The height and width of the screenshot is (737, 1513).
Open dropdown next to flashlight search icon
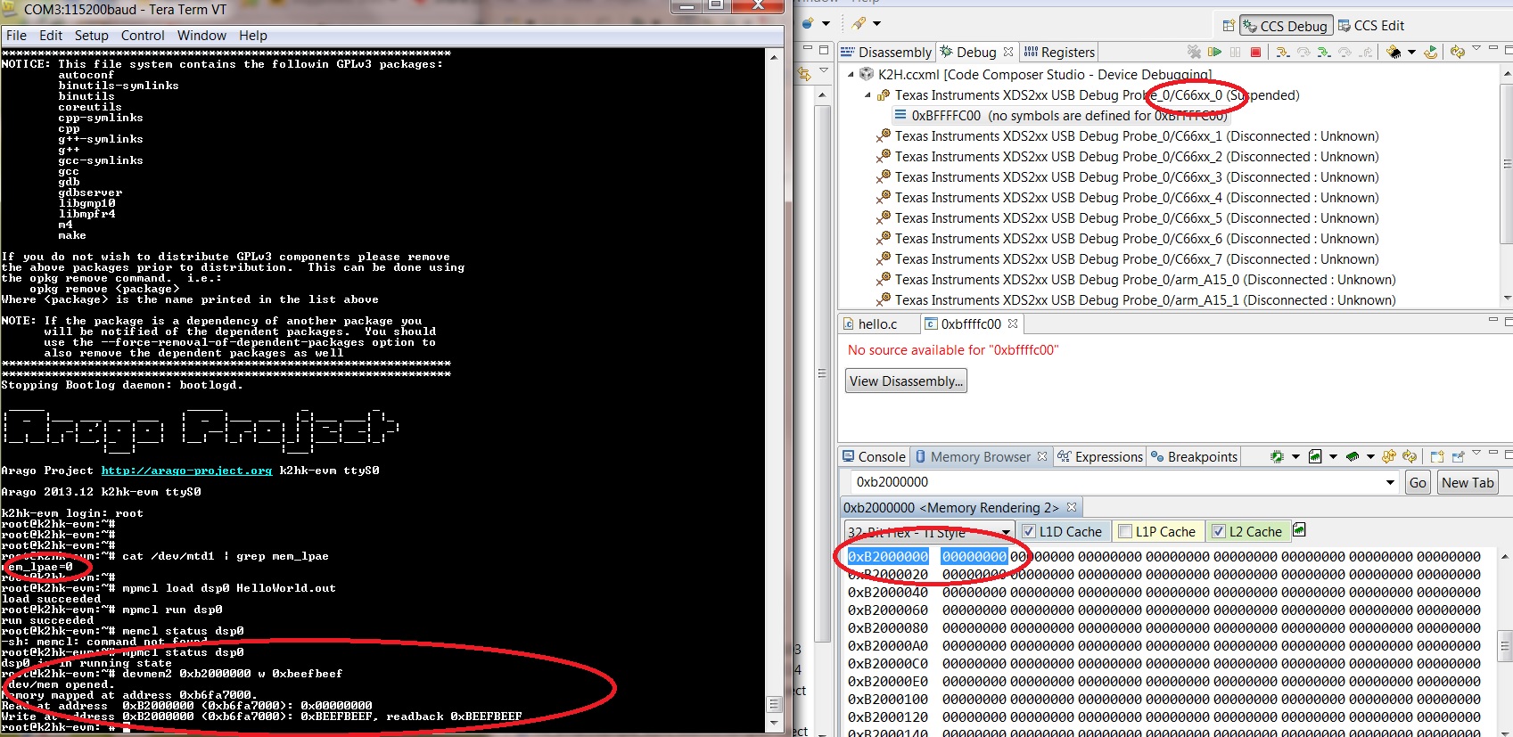tap(876, 23)
